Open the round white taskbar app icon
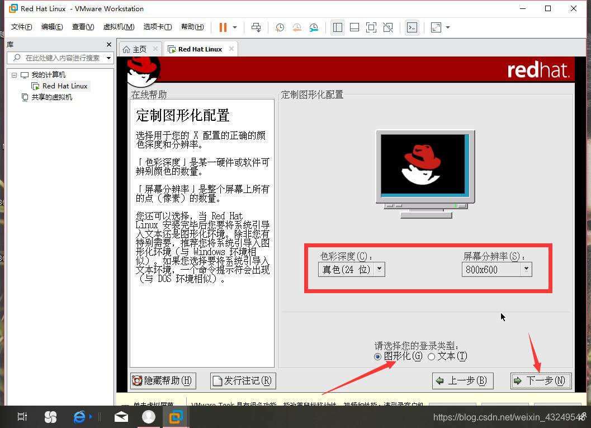591x428 pixels. pyautogui.click(x=149, y=417)
